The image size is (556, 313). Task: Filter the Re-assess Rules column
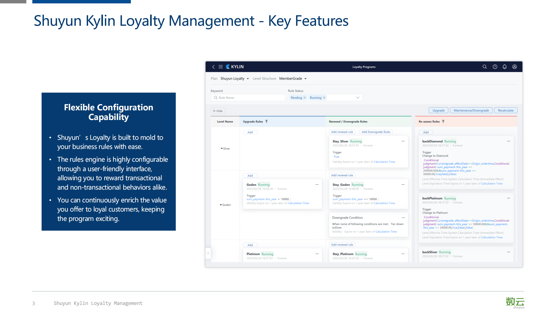click(443, 121)
